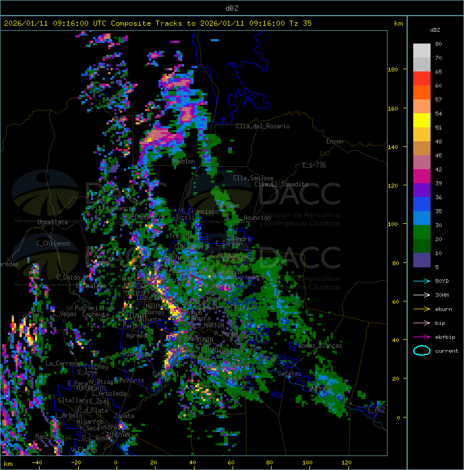This screenshot has width=464, height=470.
Task: Pick the light gray 70–80 dBZ swatch
Action: 422,51
